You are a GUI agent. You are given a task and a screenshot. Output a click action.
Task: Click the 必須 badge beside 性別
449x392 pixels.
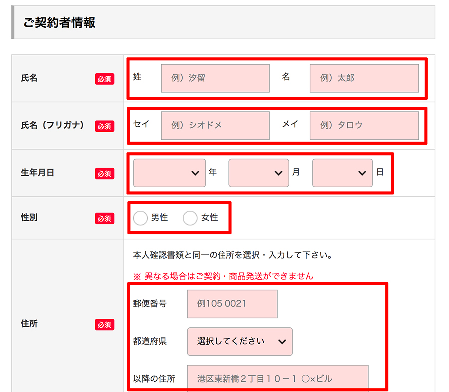coord(104,219)
